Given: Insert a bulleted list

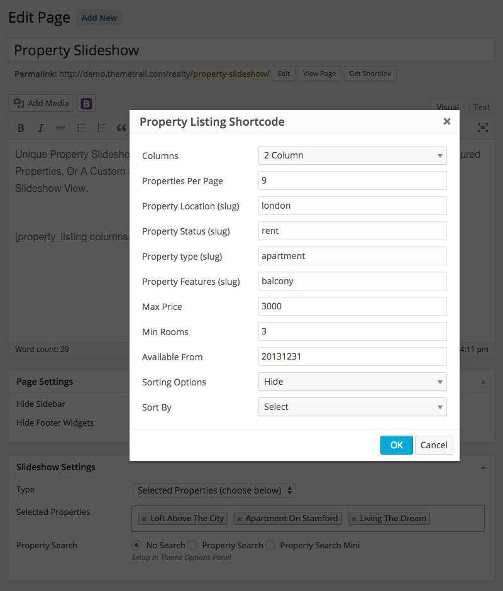Looking at the screenshot, I should coord(81,128).
